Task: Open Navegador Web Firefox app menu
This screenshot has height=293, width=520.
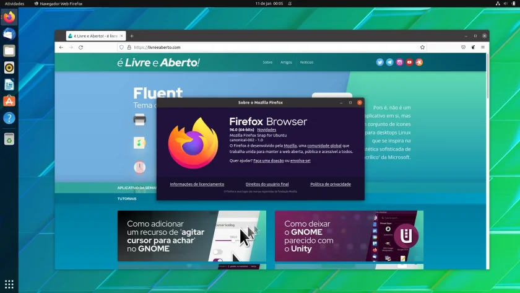Action: pos(58,4)
